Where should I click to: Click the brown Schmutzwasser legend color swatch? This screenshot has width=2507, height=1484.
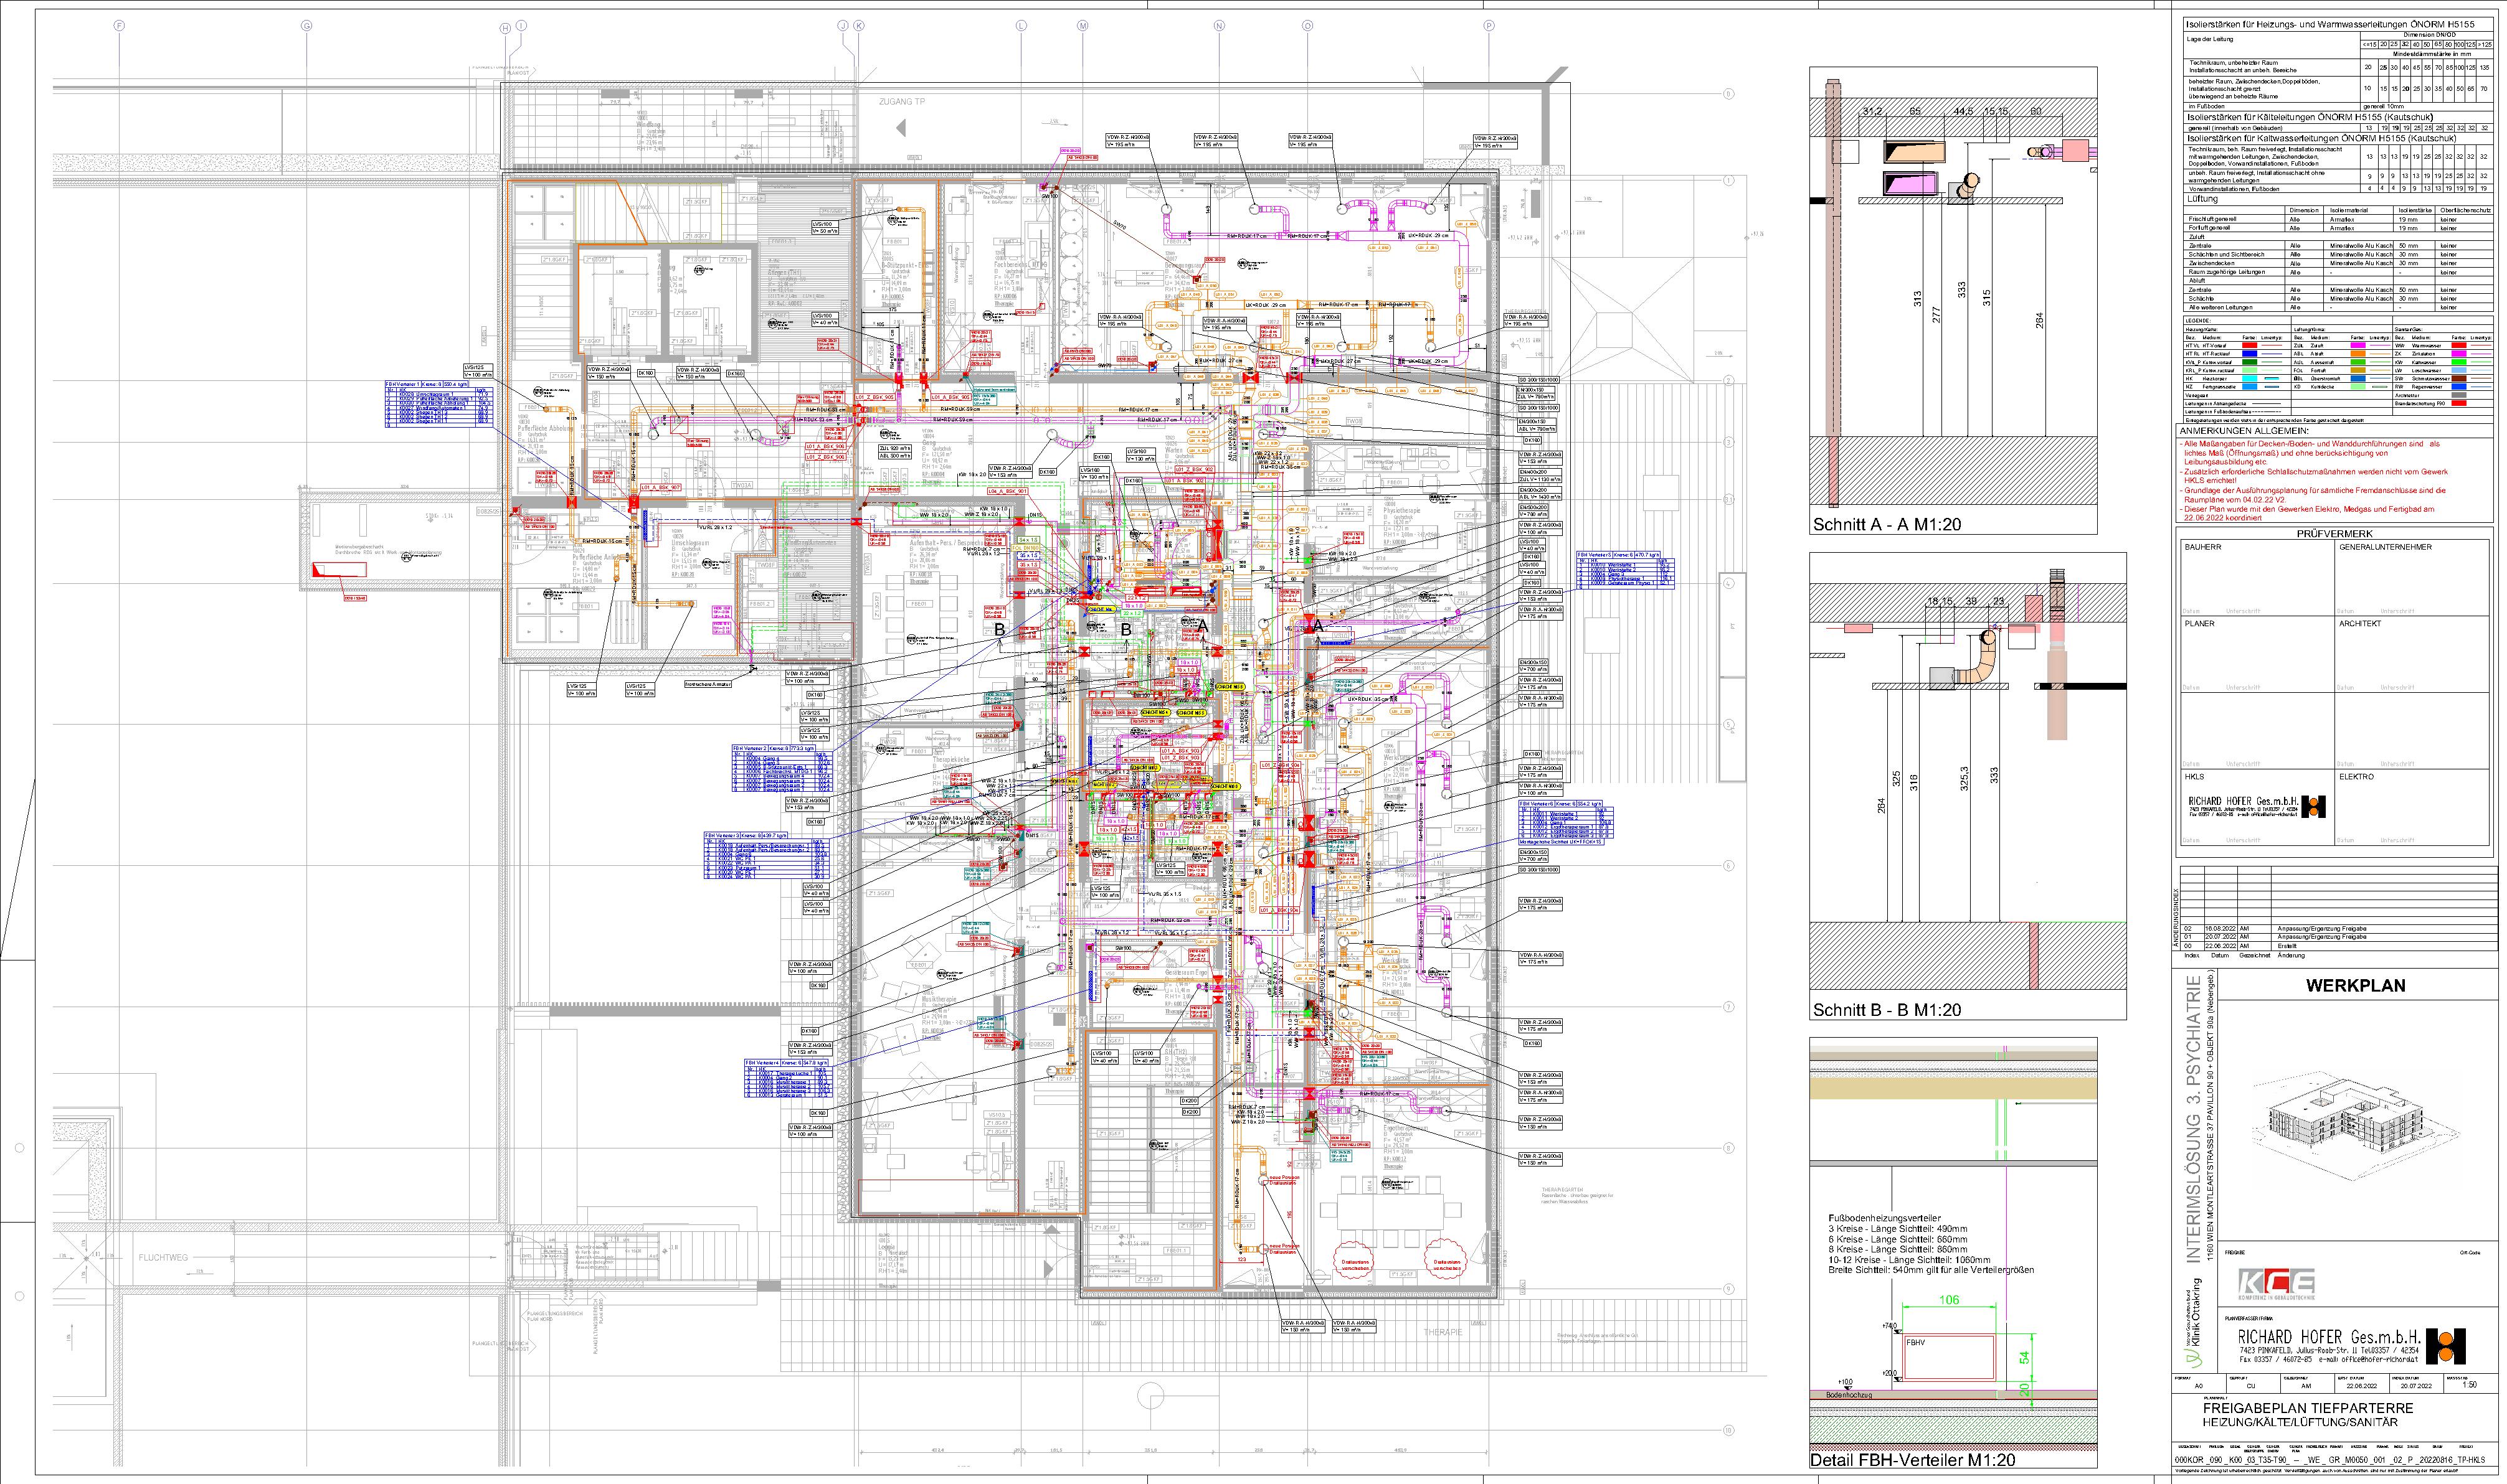2459,379
